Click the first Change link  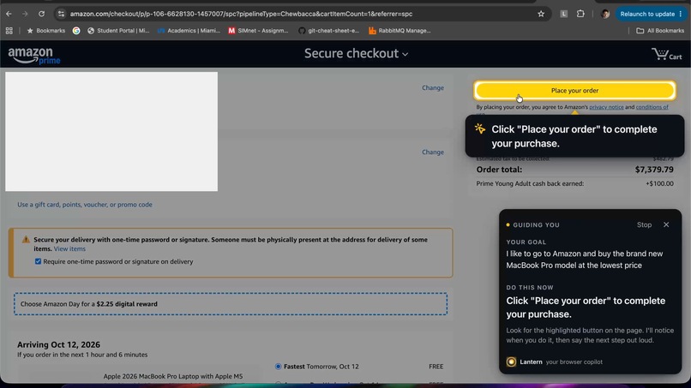(433, 87)
